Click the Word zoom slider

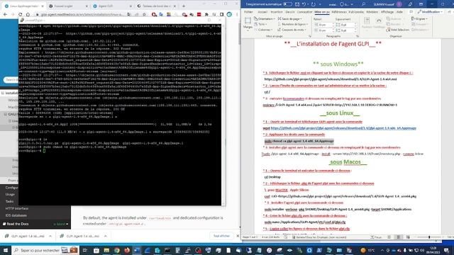point(429,237)
